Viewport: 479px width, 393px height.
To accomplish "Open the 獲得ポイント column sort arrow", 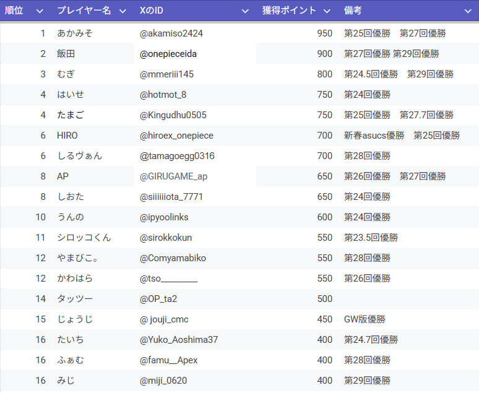I will (327, 11).
